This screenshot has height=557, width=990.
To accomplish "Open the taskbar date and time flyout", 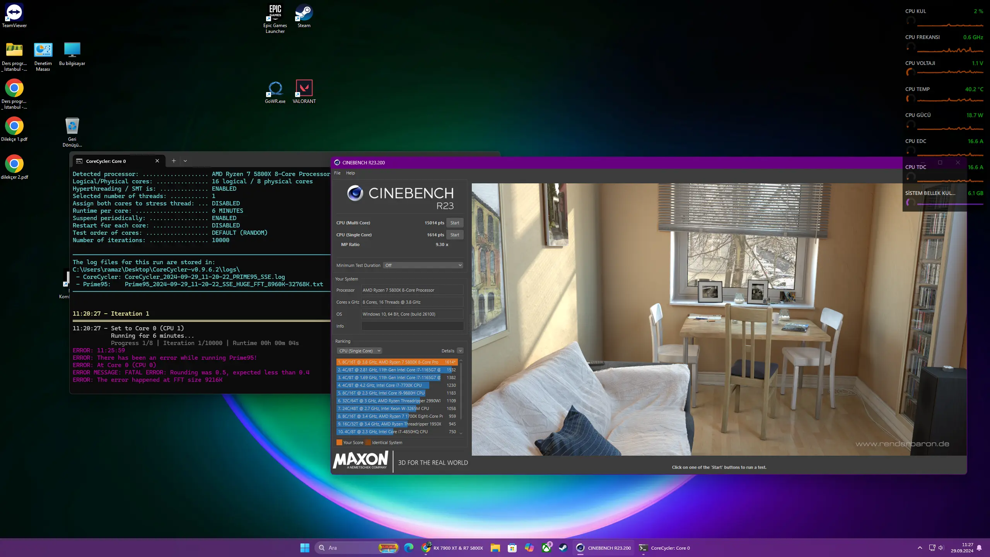I will (962, 548).
